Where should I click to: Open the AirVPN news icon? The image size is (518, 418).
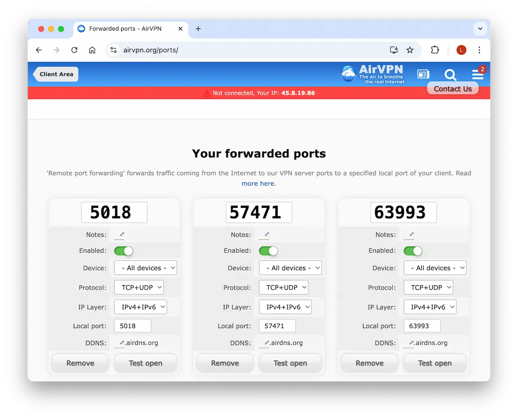click(423, 74)
